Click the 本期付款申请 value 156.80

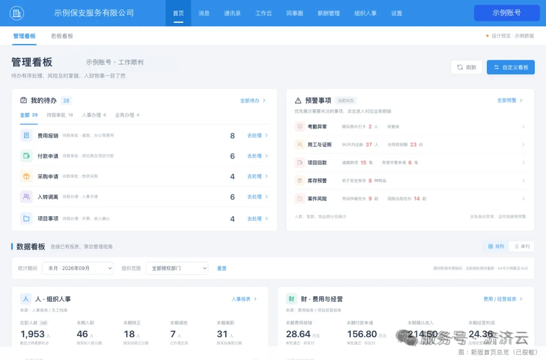(362, 334)
